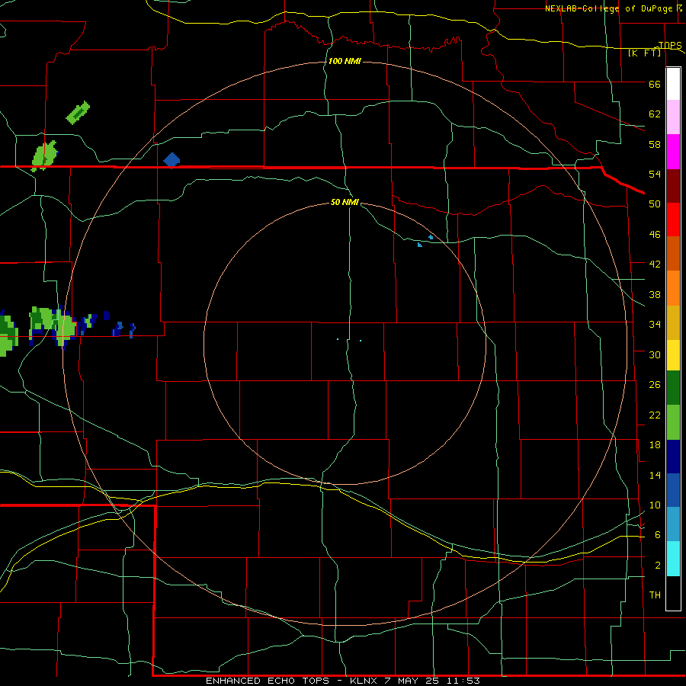Click the 'NEXLAB-College of DuPage' credit text
686x686 pixels.
608,8
